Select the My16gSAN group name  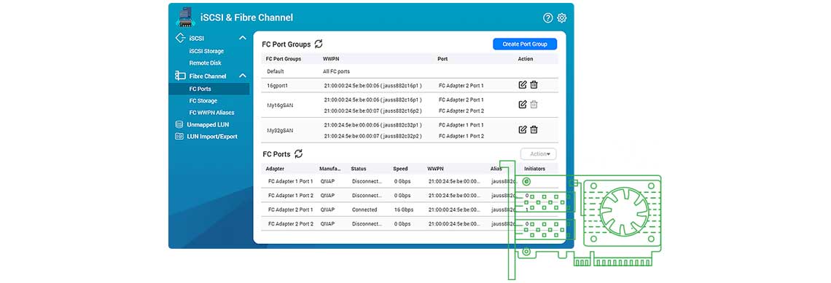[280, 105]
